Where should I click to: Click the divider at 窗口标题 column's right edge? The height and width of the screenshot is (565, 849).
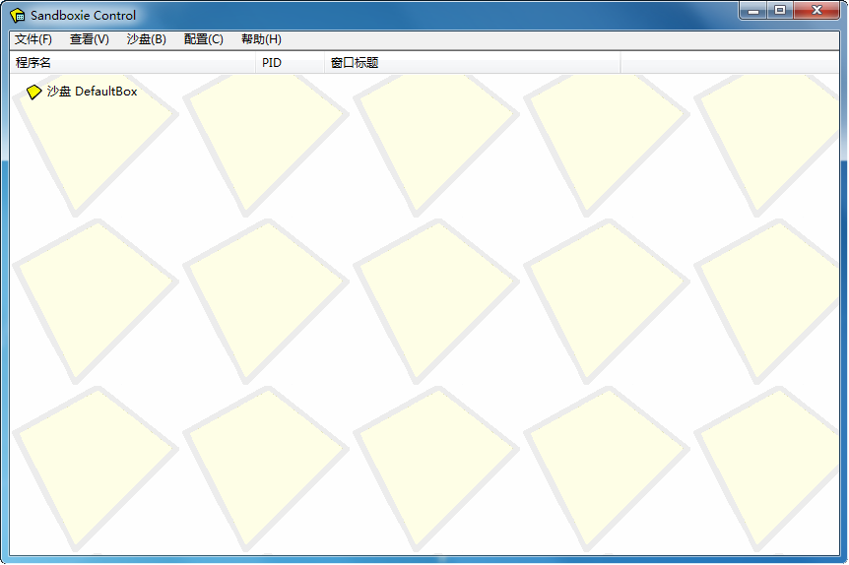(620, 63)
